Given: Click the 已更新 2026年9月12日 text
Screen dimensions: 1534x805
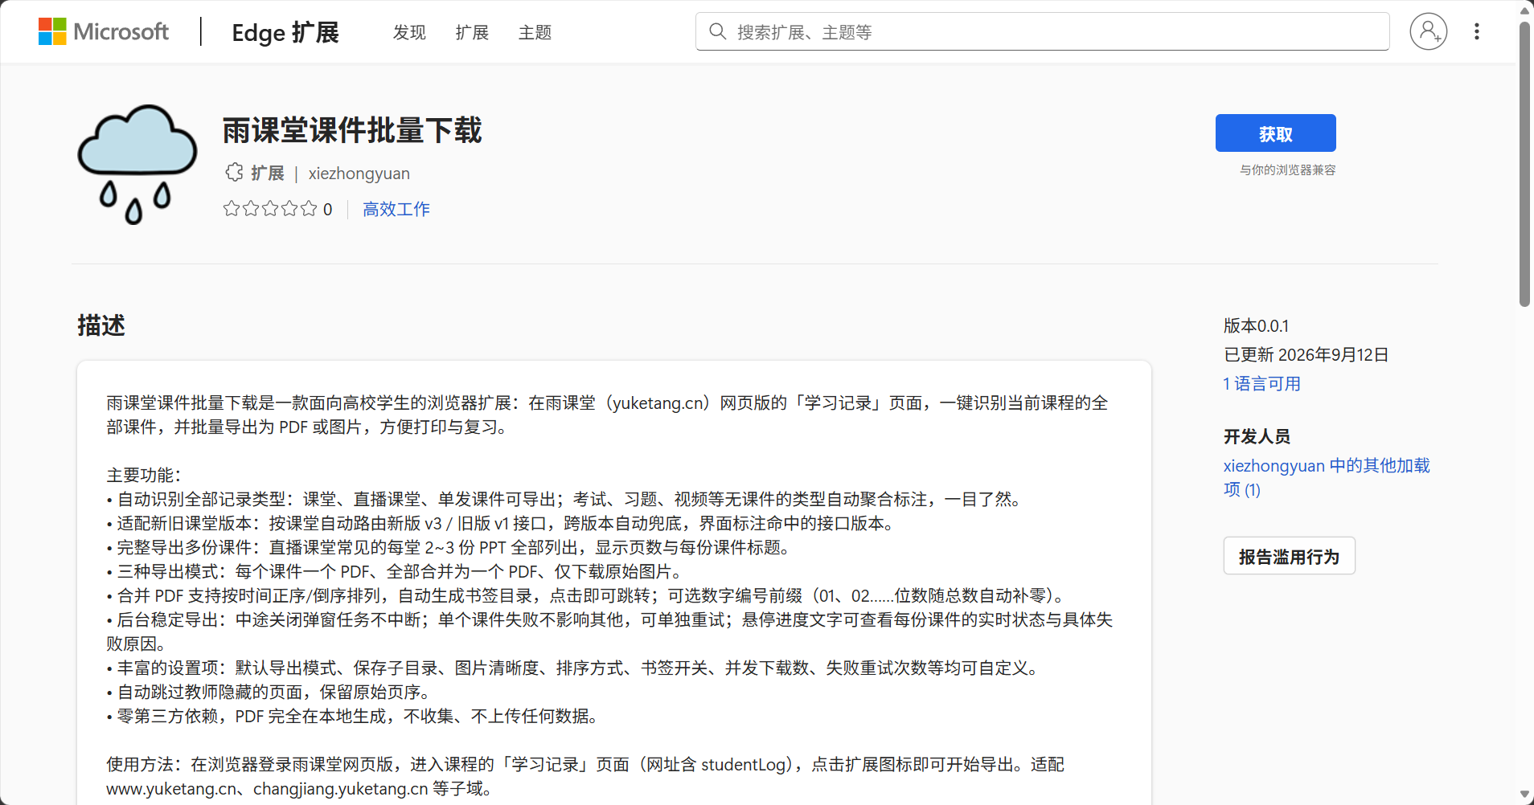Looking at the screenshot, I should coord(1306,355).
